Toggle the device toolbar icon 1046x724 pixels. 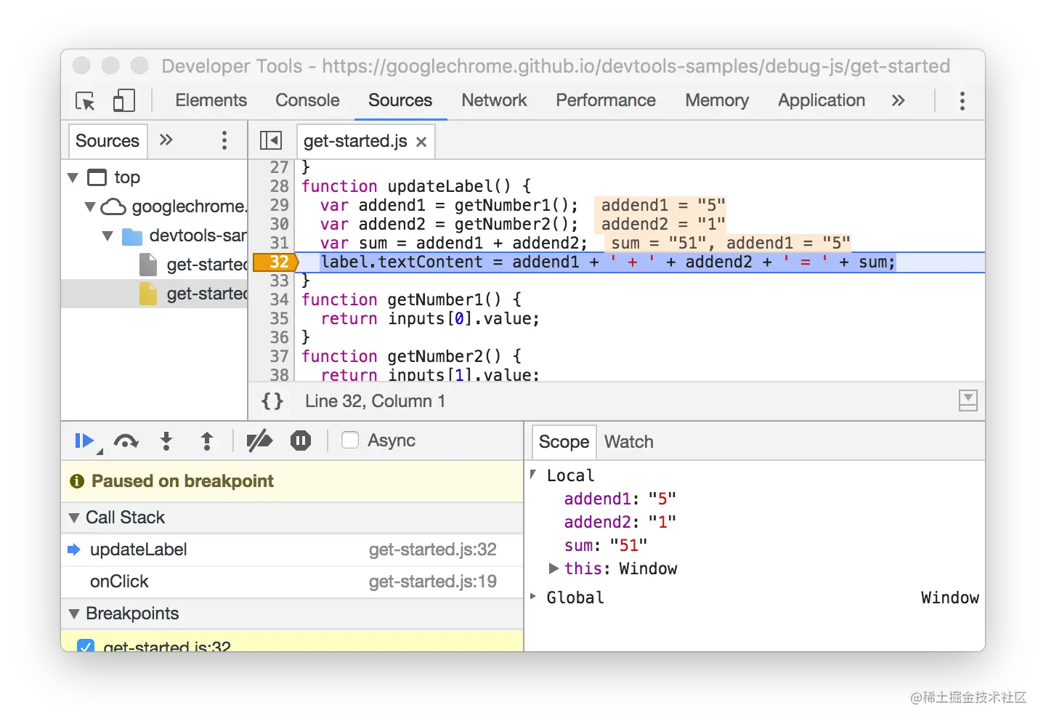[x=124, y=100]
